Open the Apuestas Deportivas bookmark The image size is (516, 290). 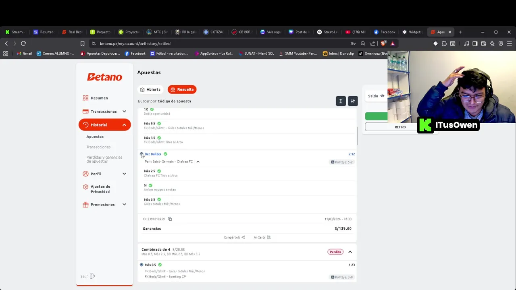pos(100,54)
